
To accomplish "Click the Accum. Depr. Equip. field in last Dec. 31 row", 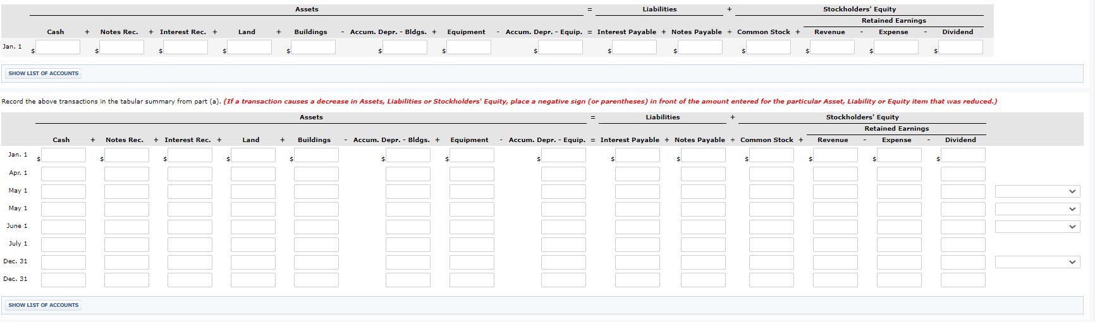I will (563, 280).
